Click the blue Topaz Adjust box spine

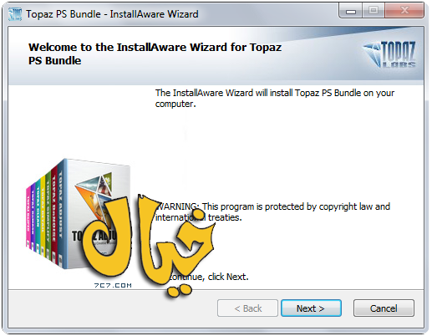point(61,214)
